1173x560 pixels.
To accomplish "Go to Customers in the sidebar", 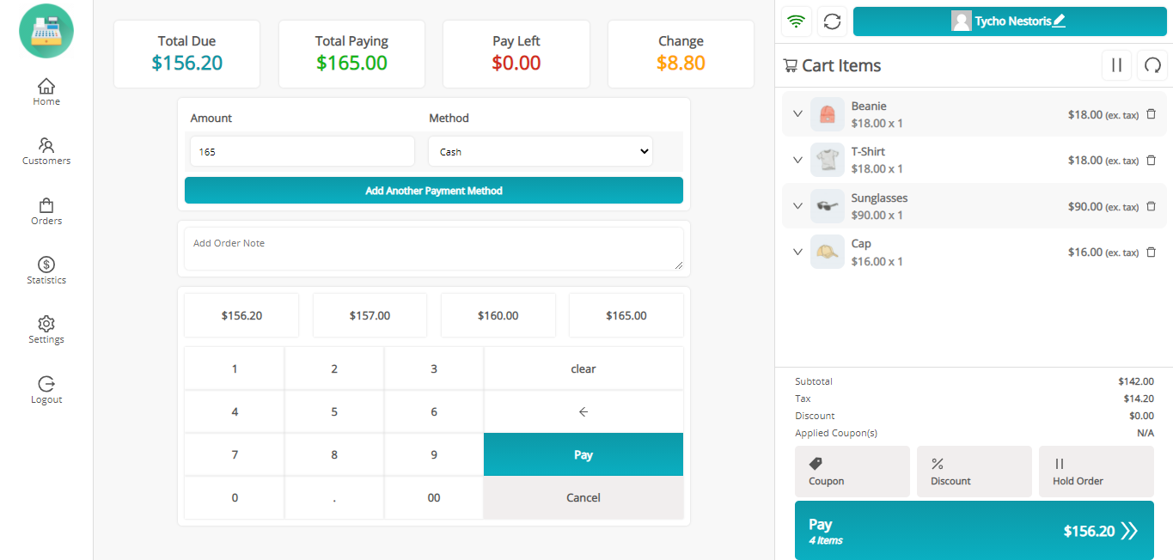I will click(x=46, y=151).
